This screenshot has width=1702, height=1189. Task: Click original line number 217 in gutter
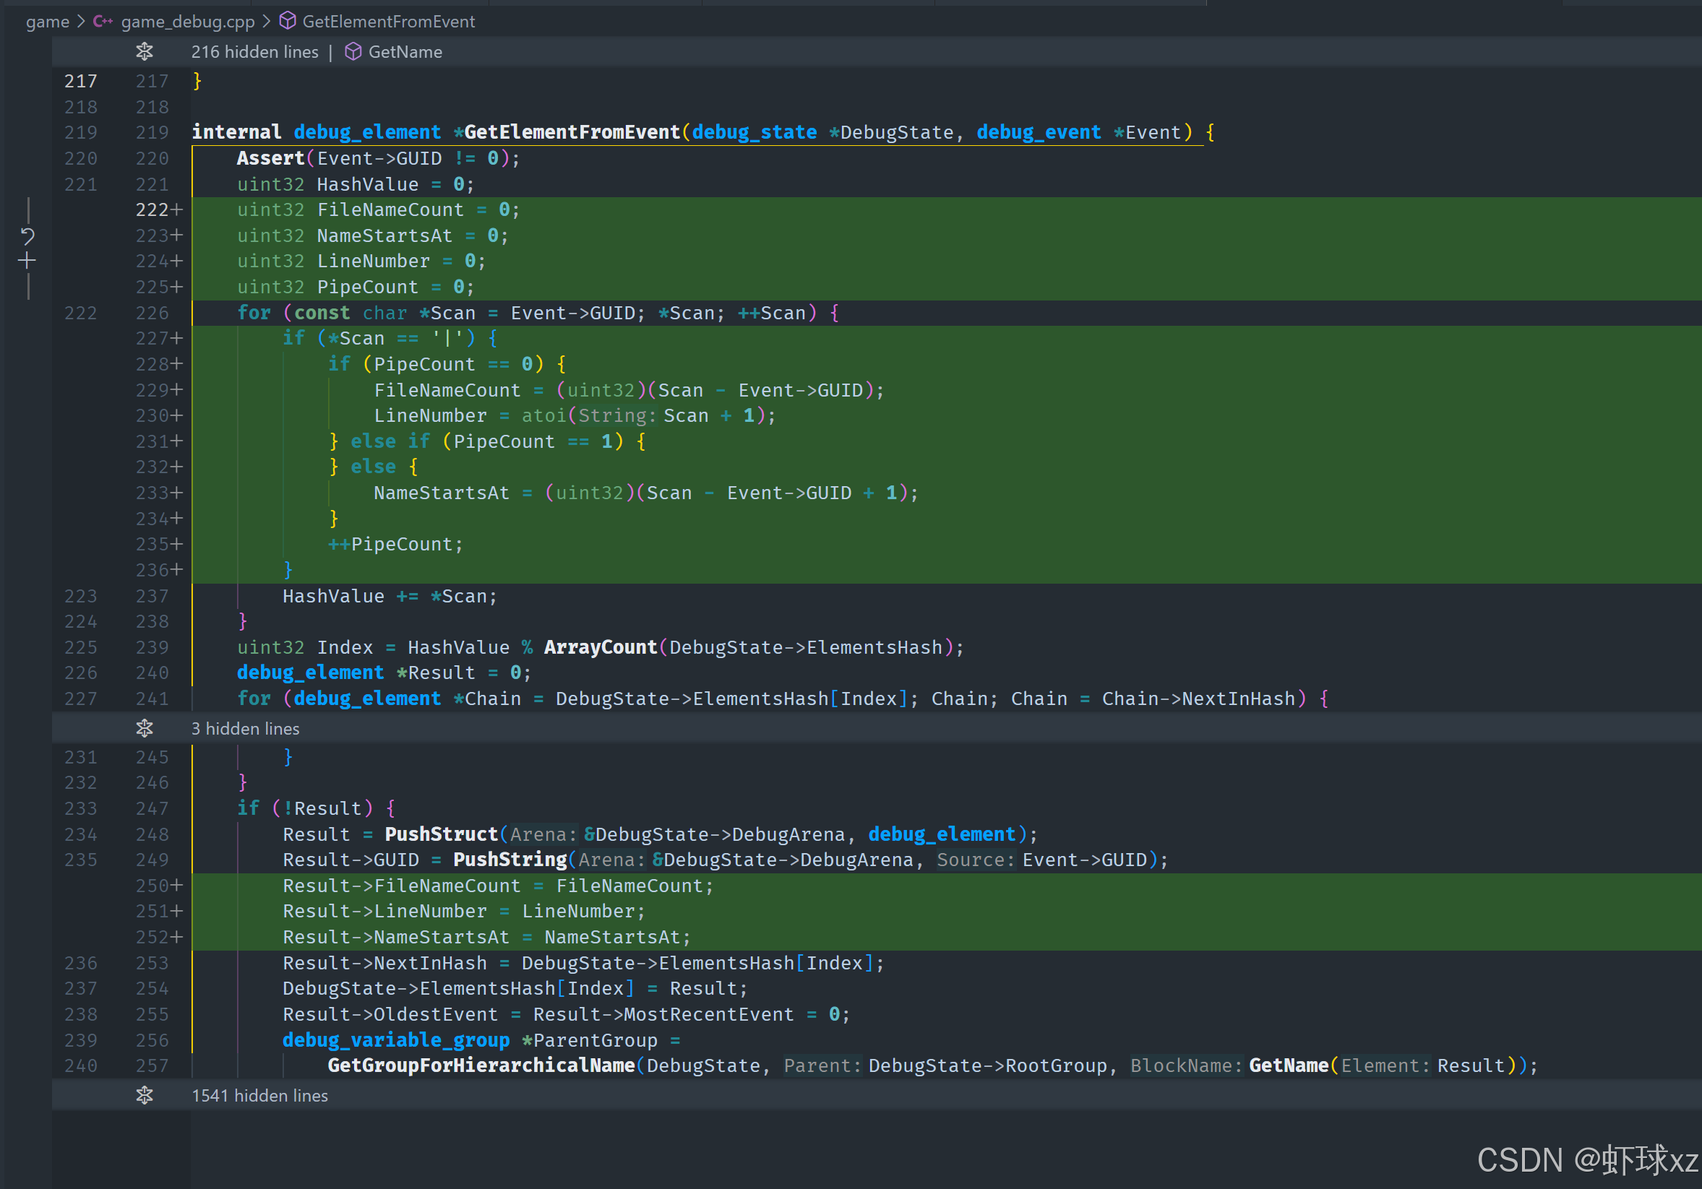click(x=81, y=81)
